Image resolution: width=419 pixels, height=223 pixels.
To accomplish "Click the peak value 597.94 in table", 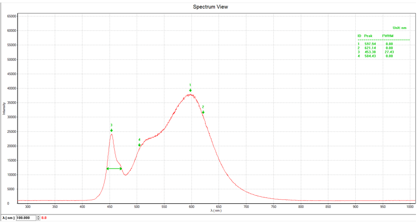I will click(x=370, y=44).
